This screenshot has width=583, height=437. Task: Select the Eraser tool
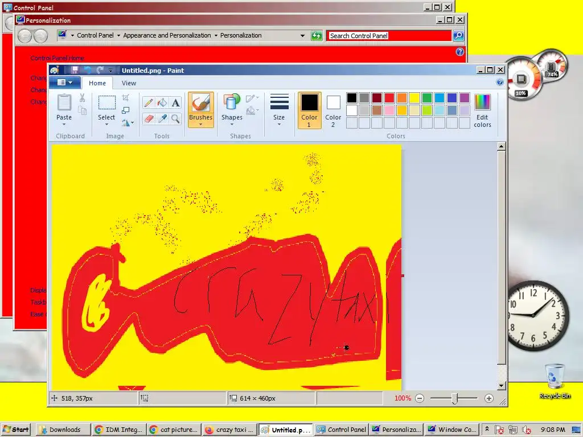coord(149,118)
